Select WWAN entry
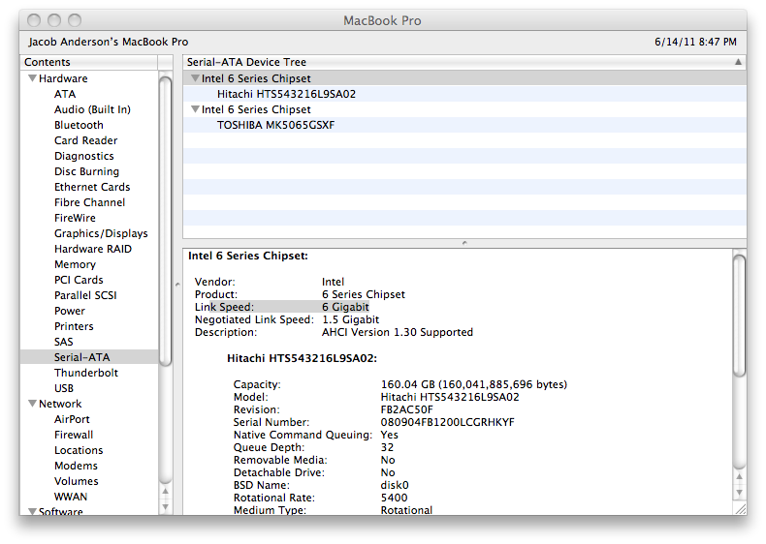The height and width of the screenshot is (544, 766). click(71, 497)
